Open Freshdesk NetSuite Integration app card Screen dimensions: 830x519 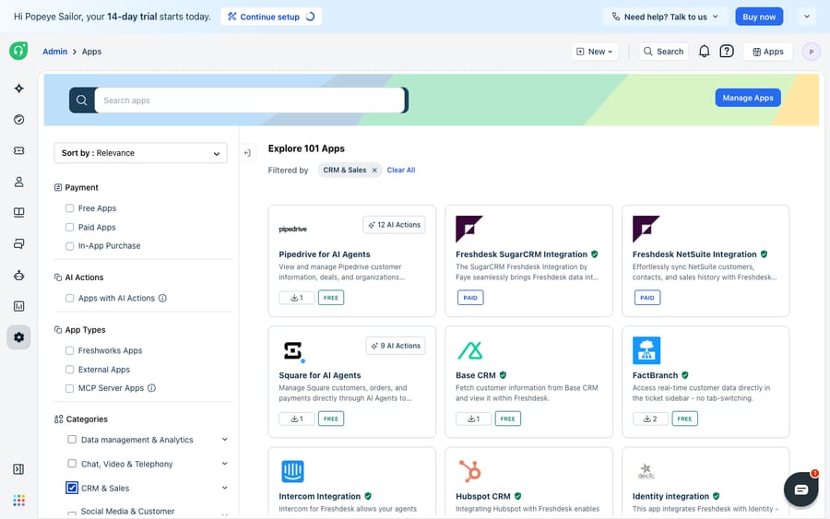[x=705, y=261]
